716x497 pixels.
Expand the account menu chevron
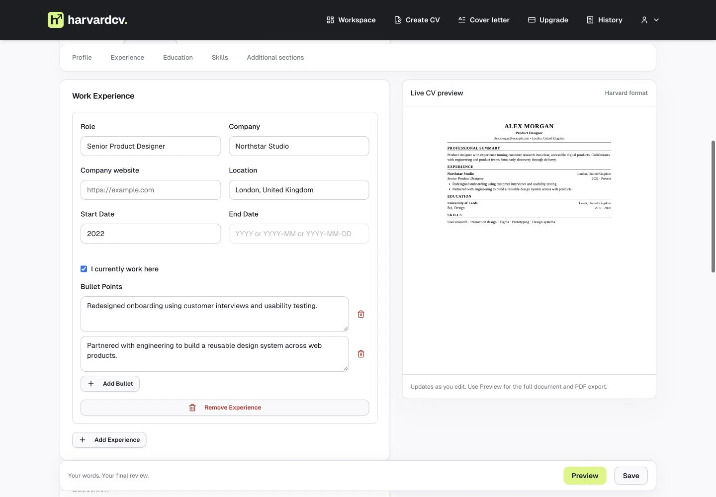tap(656, 20)
